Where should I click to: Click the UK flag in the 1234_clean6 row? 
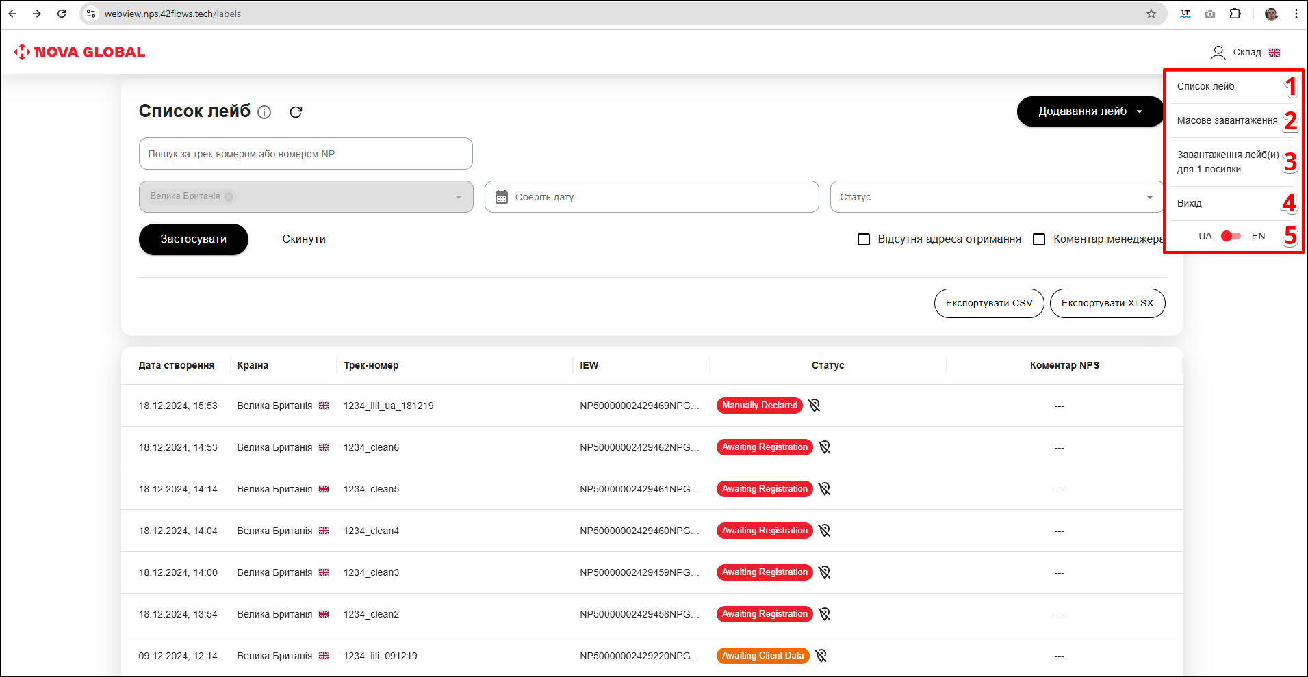pyautogui.click(x=324, y=447)
